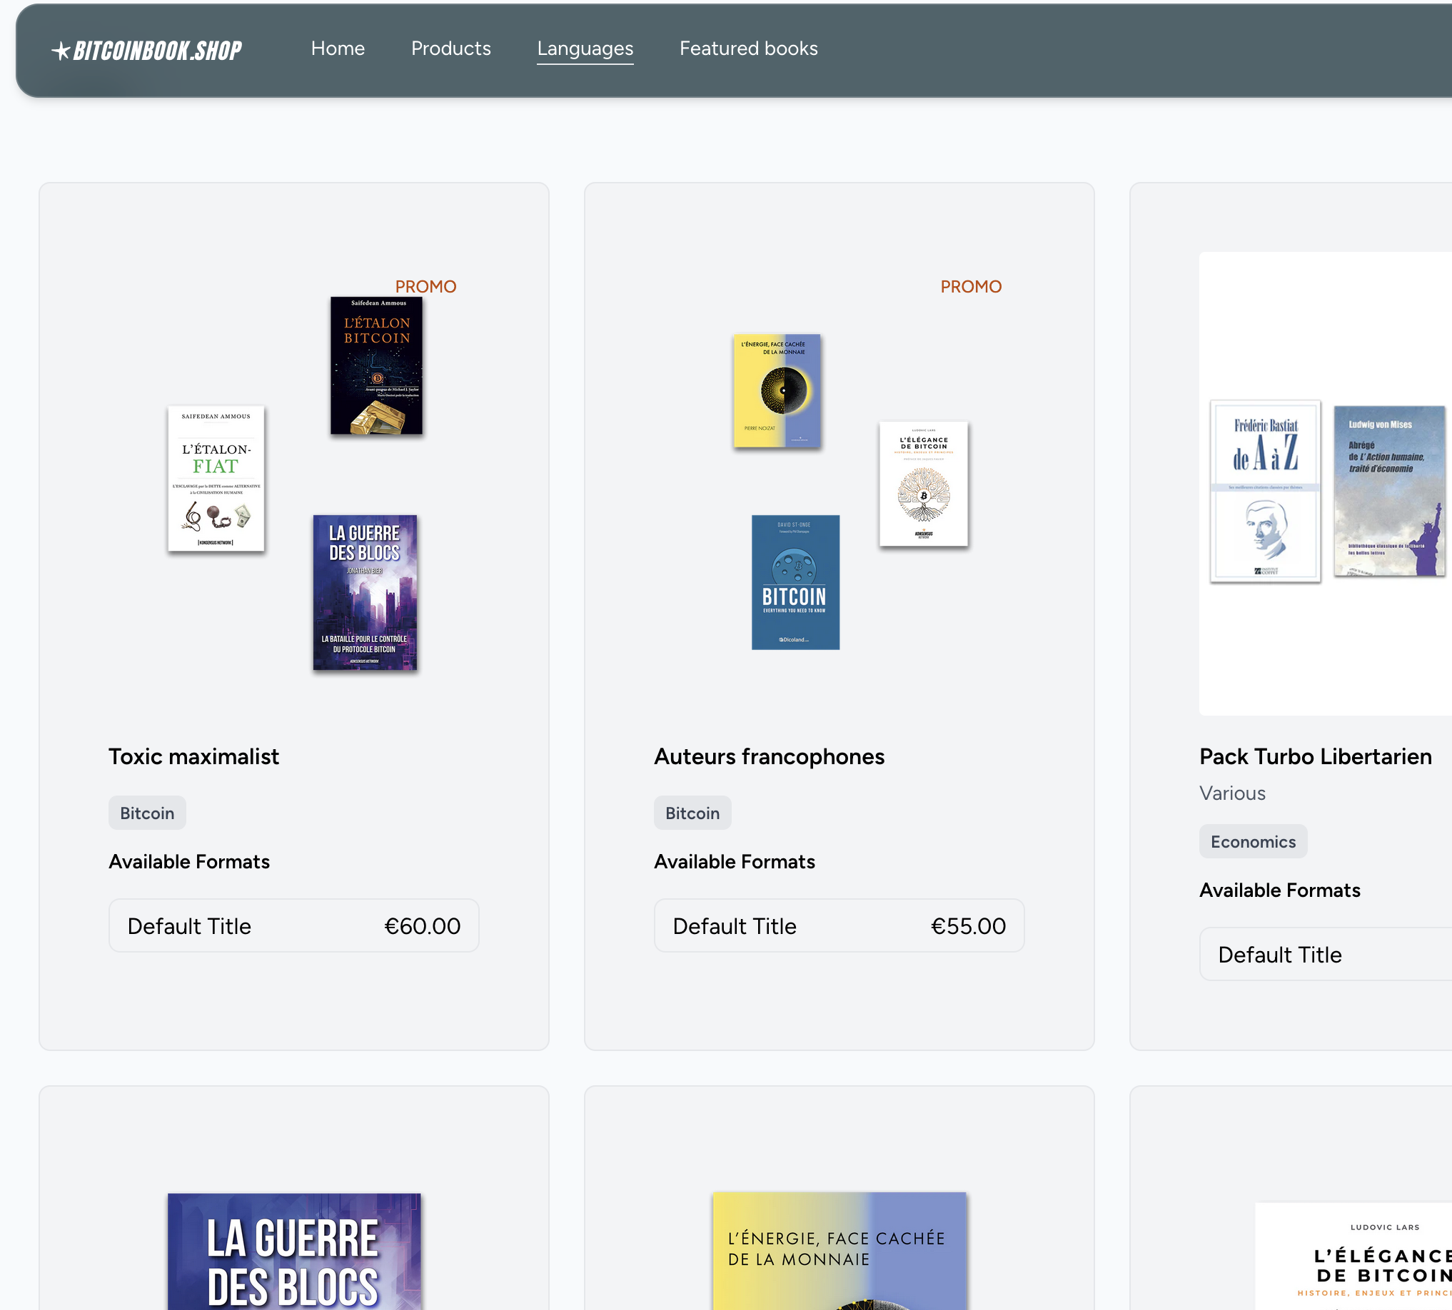Open large L'Élégance de Bitcoin cover by Ludovic Lars

pos(1354,1256)
